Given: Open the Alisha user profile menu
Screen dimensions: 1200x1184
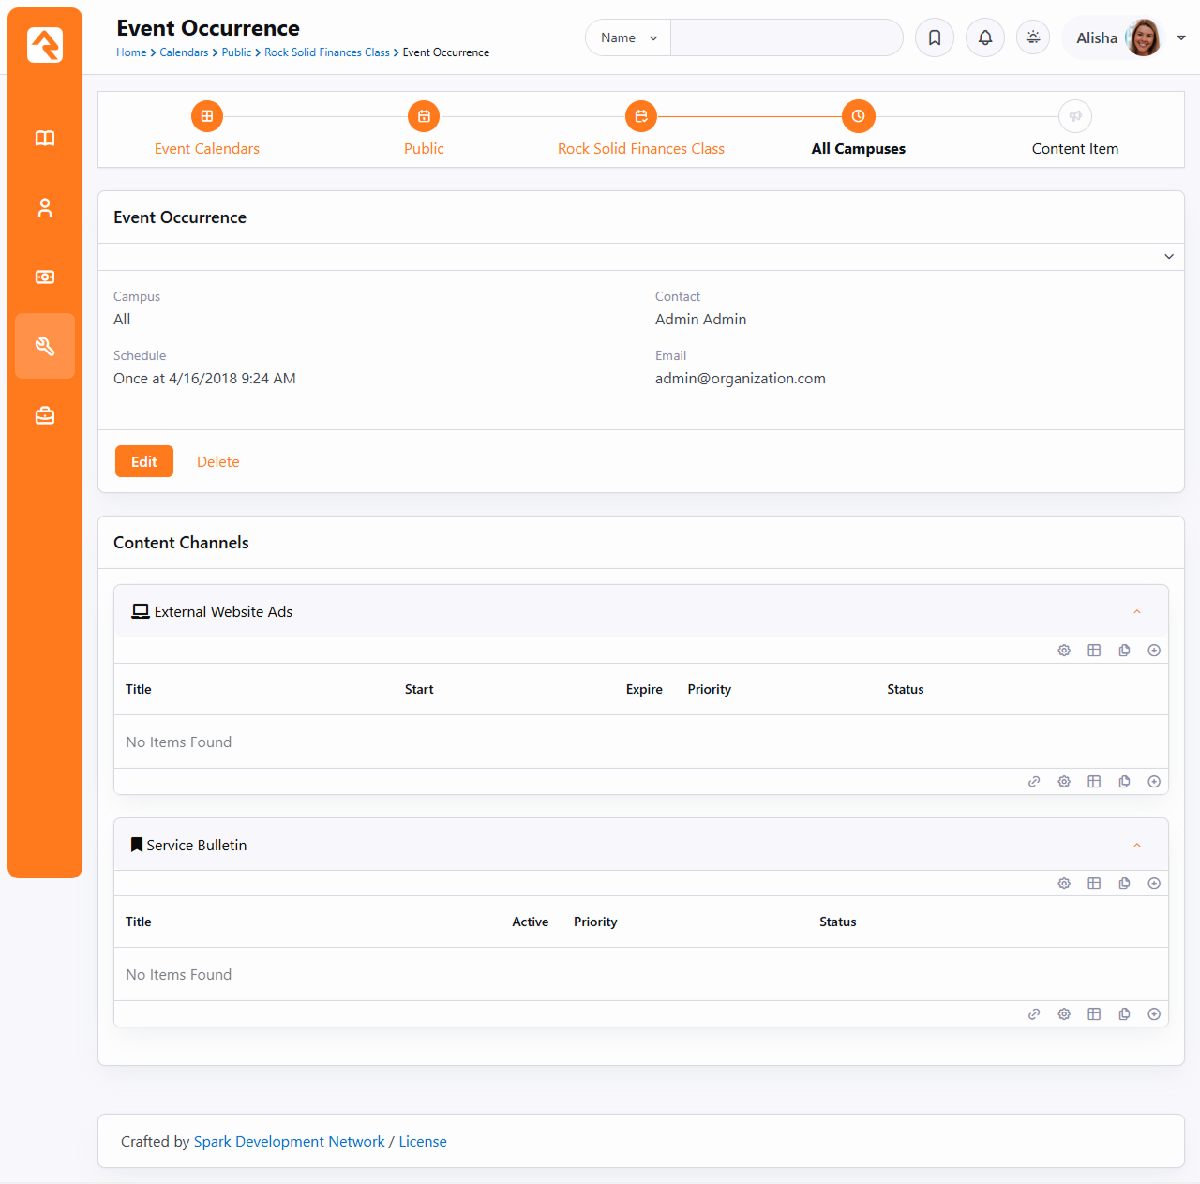Looking at the screenshot, I should [1125, 37].
